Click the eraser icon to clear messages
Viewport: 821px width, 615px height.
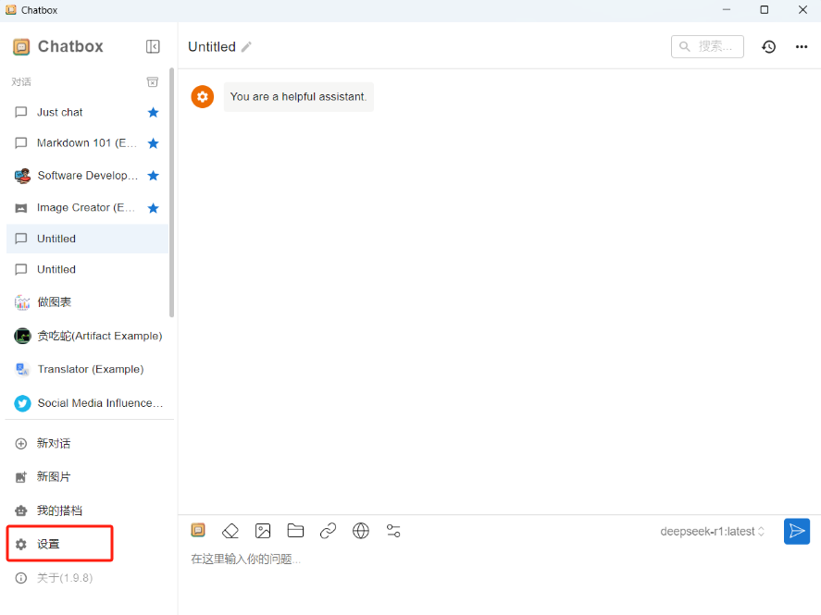230,531
